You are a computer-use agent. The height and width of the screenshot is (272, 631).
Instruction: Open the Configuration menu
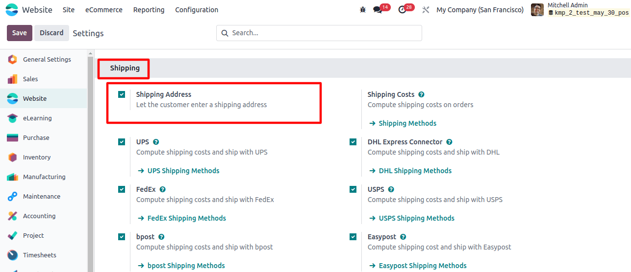pos(197,10)
